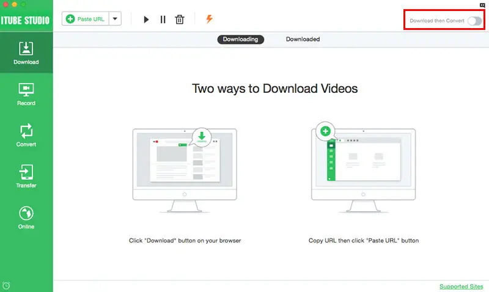Click the Paste URL illustration thumbnail

[x=363, y=167]
